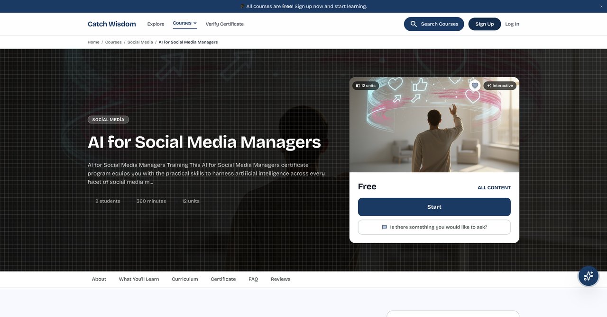Click the current page breadcrumb 'AI for Social Media Managers'
607x317 pixels.
click(188, 42)
